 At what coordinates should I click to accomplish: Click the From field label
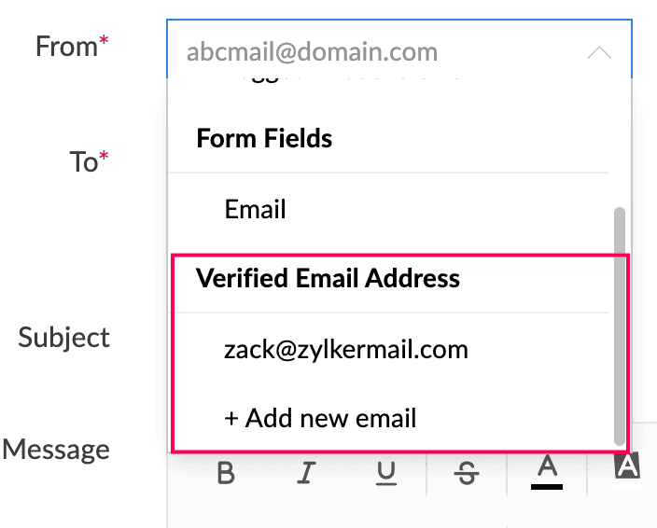pyautogui.click(x=72, y=46)
